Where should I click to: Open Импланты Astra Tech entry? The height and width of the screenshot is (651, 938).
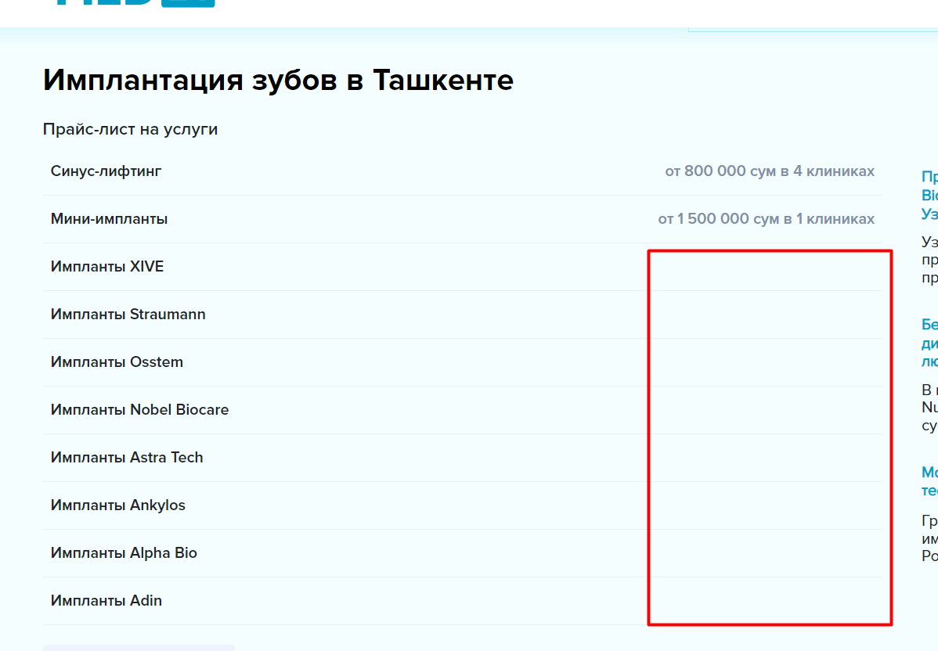pyautogui.click(x=463, y=459)
